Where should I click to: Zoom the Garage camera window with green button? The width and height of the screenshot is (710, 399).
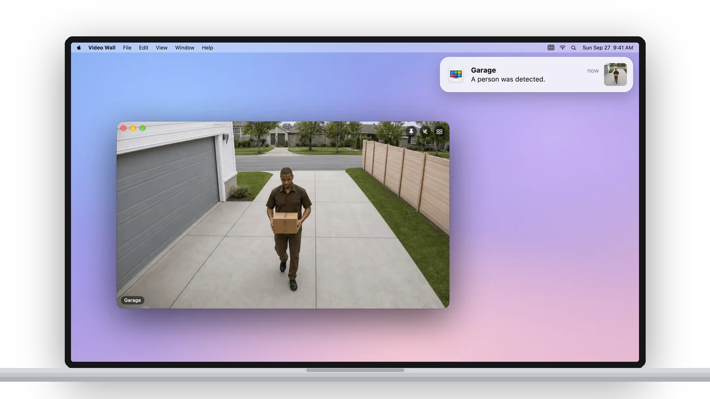point(142,128)
